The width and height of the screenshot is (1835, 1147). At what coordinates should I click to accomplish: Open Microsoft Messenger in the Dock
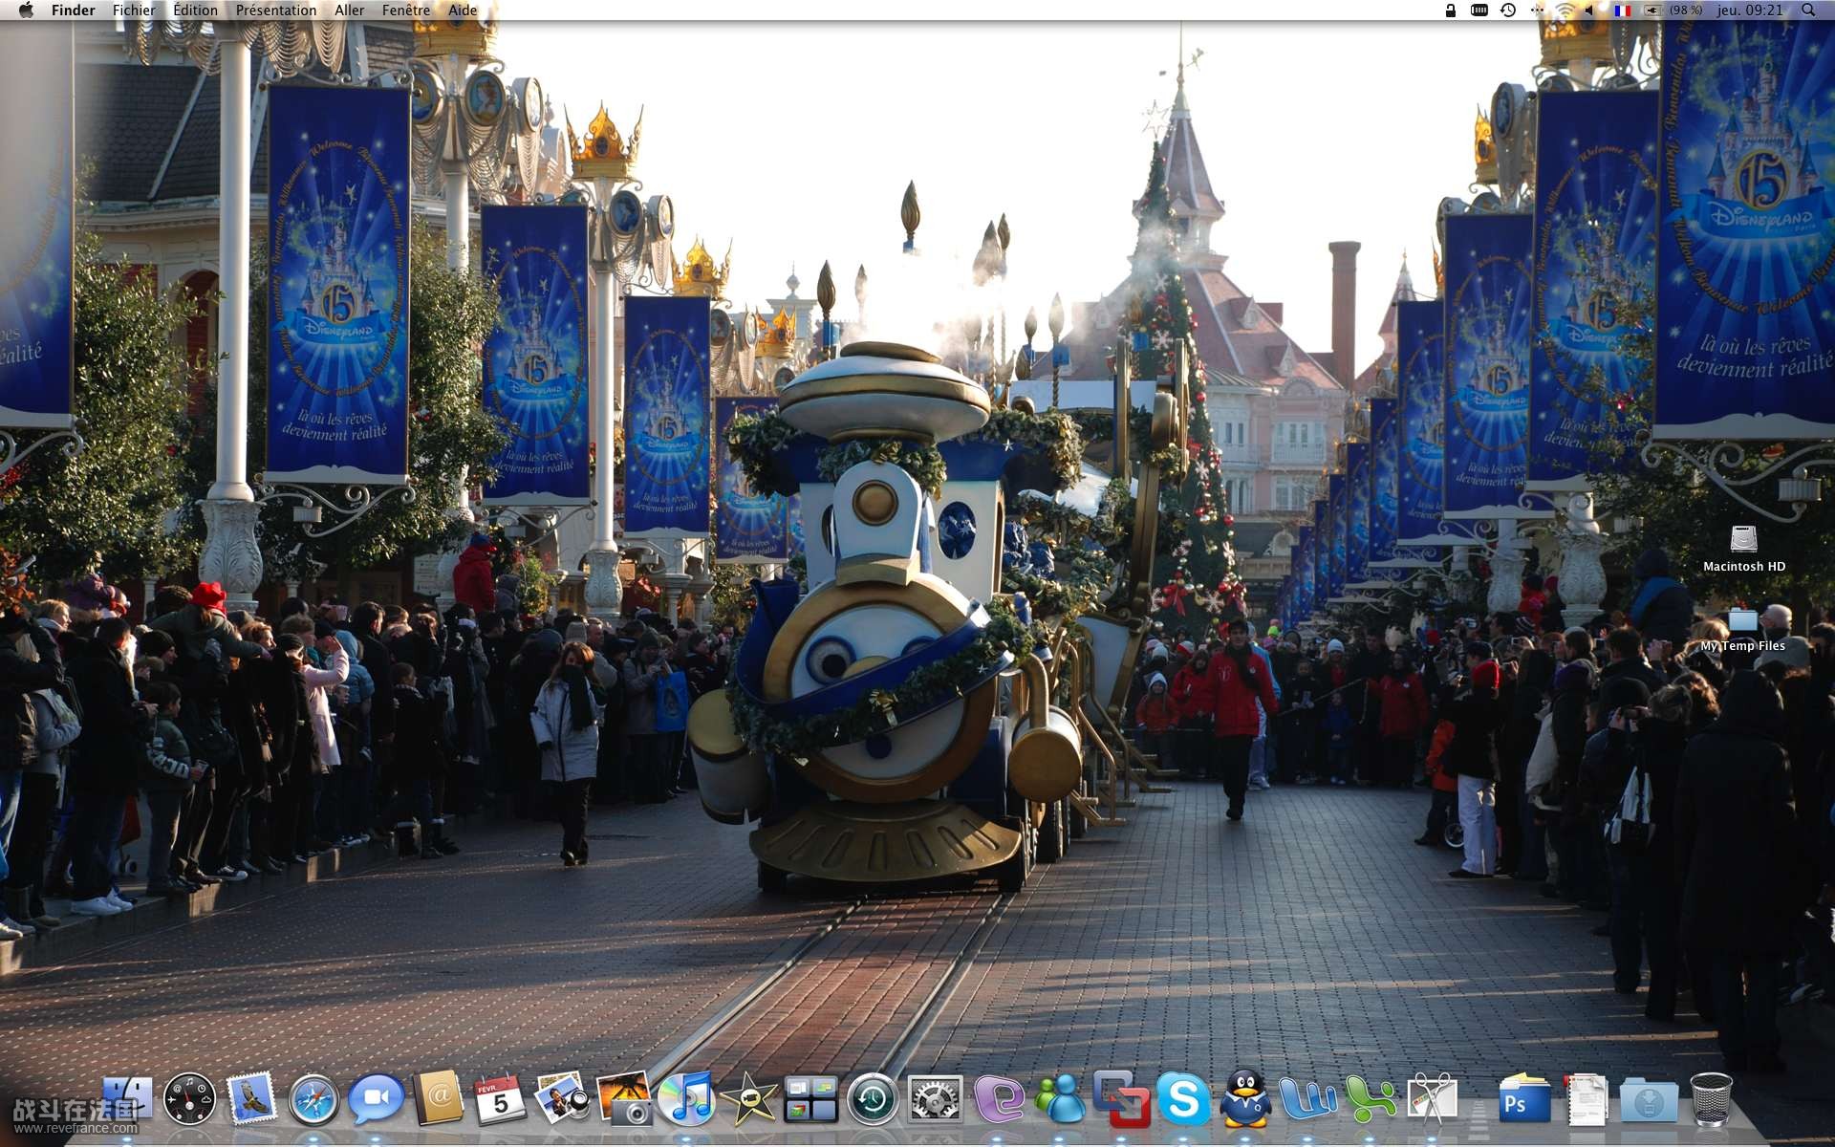[1059, 1099]
